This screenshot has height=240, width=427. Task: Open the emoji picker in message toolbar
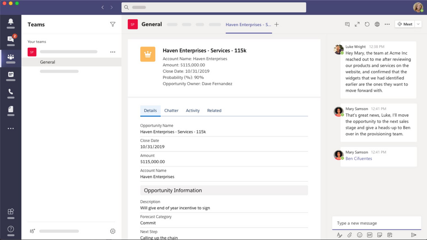point(359,235)
